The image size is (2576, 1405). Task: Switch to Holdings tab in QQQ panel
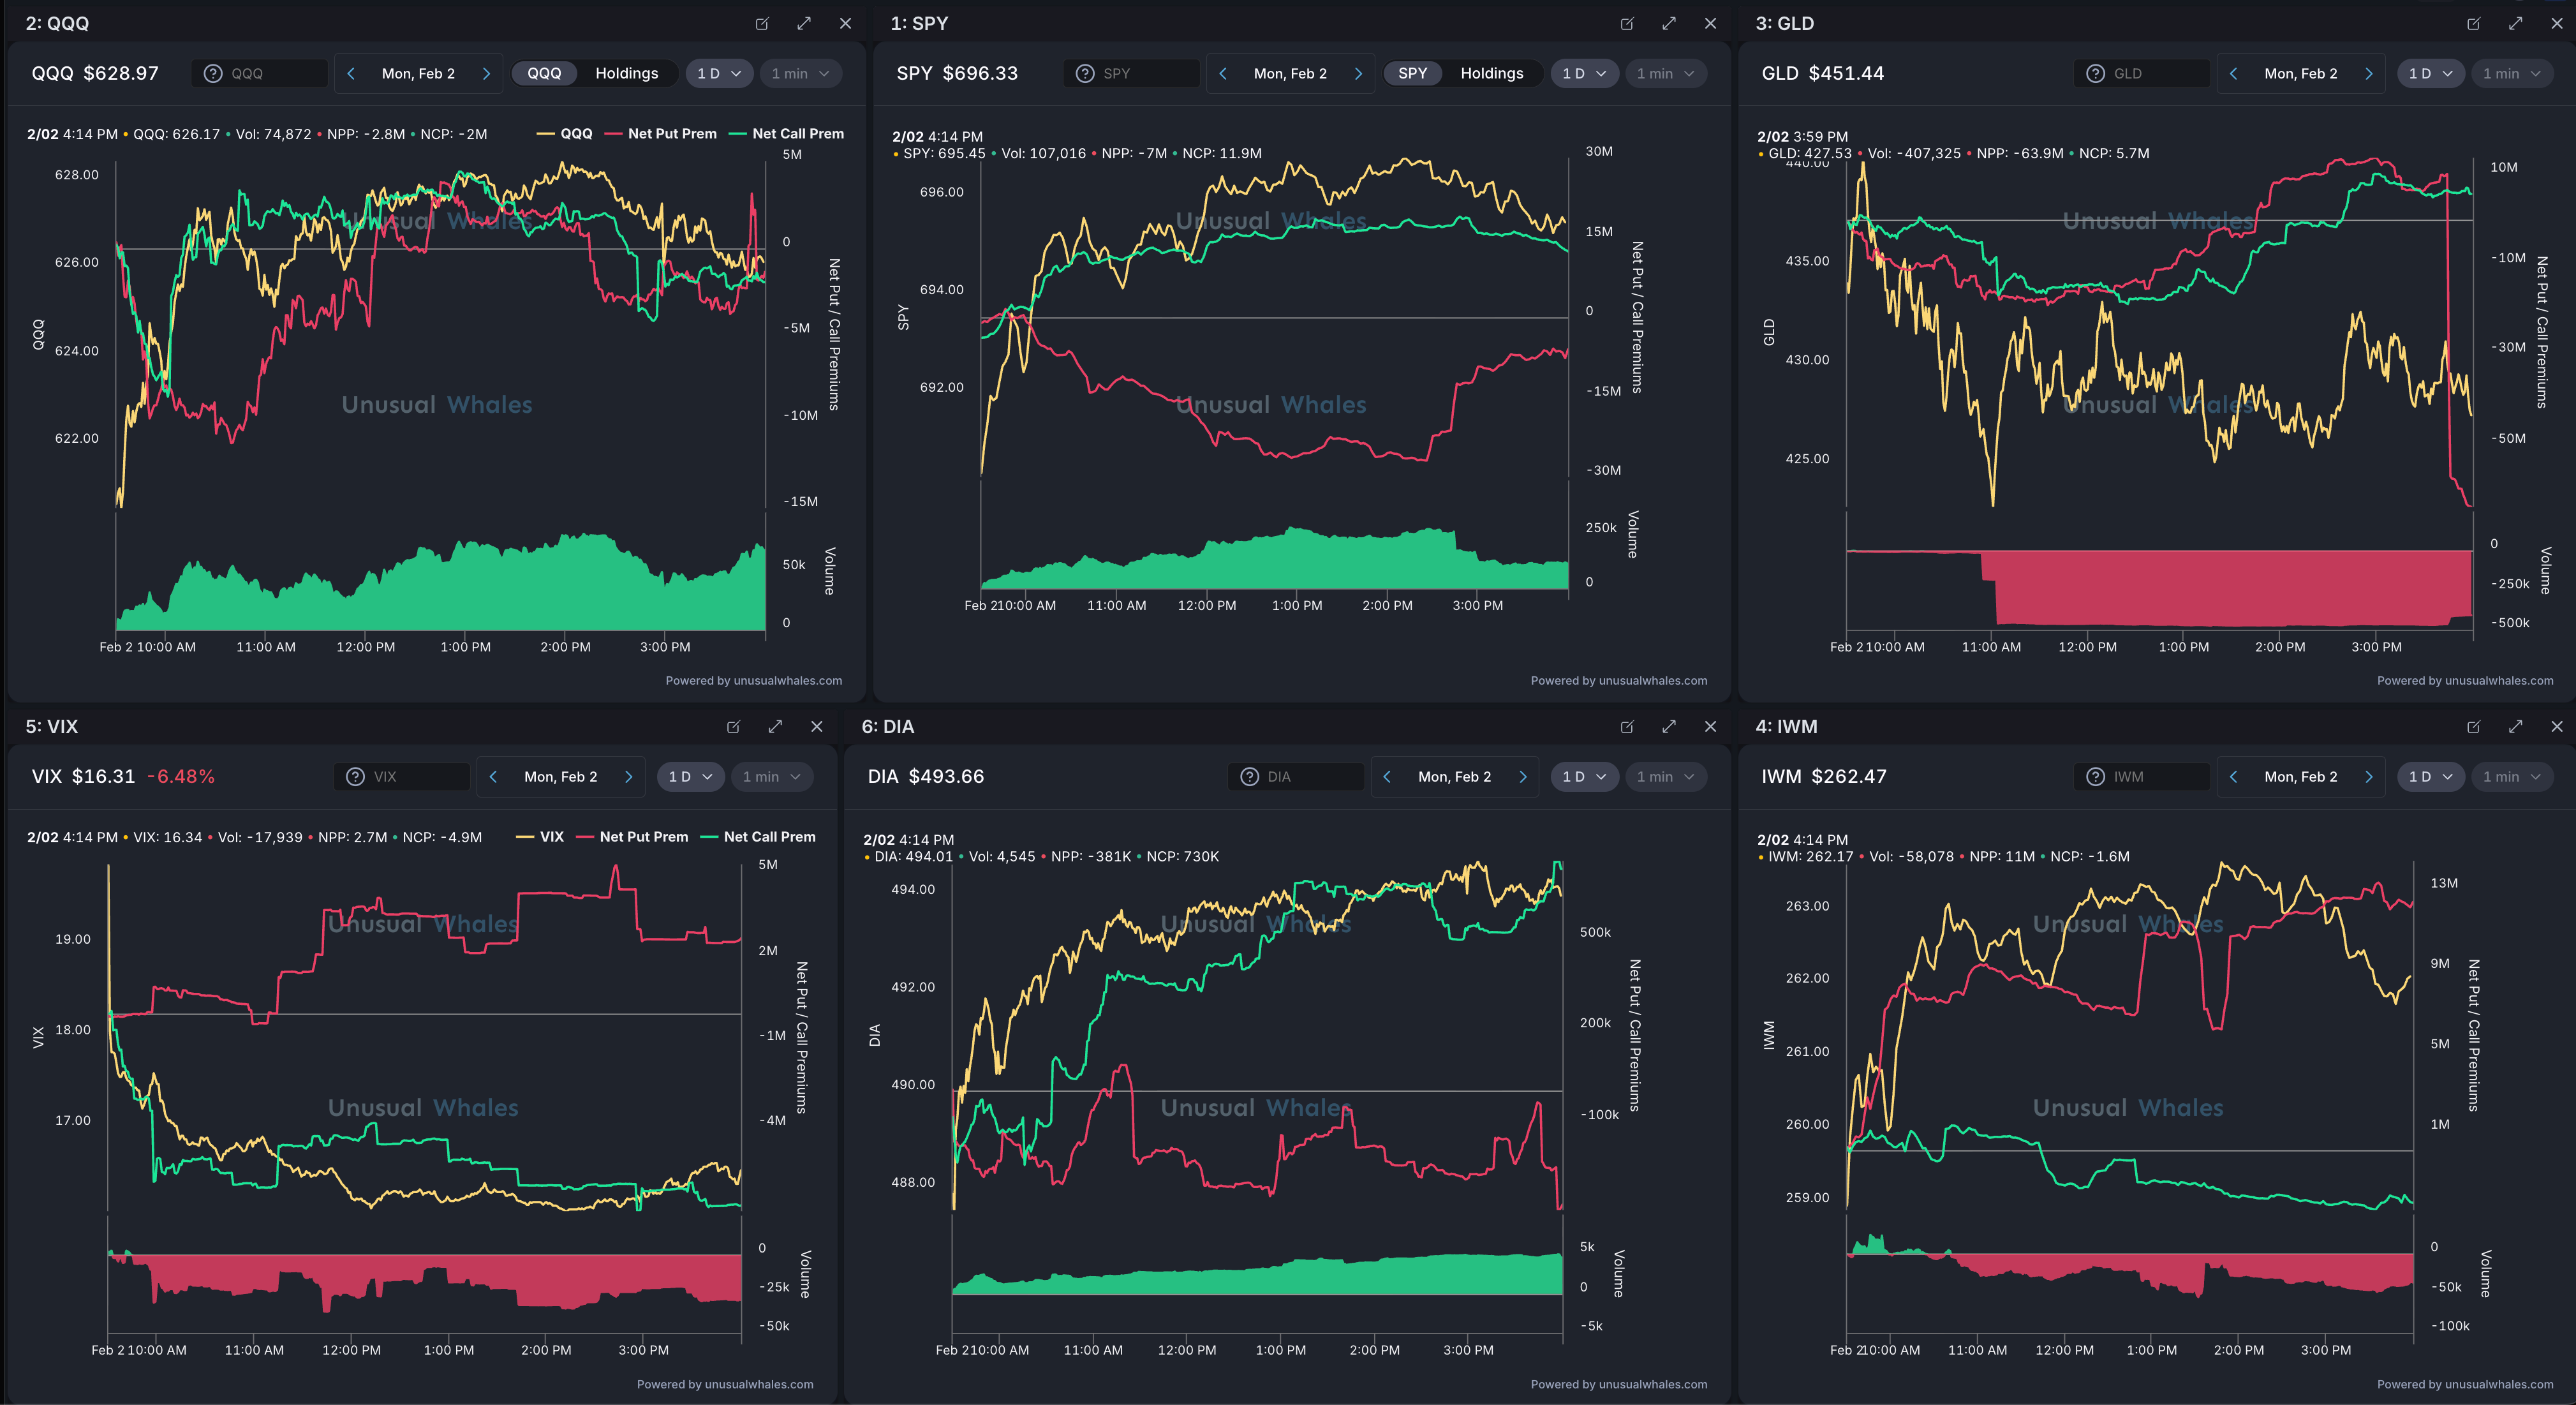coord(626,73)
